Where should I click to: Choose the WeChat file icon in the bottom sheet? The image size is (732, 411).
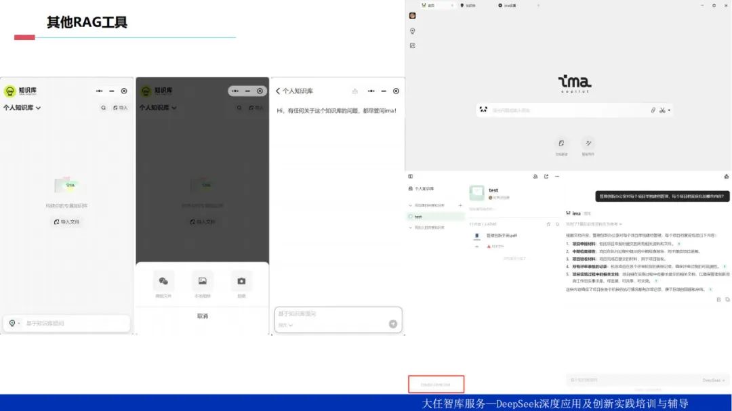[x=163, y=281]
